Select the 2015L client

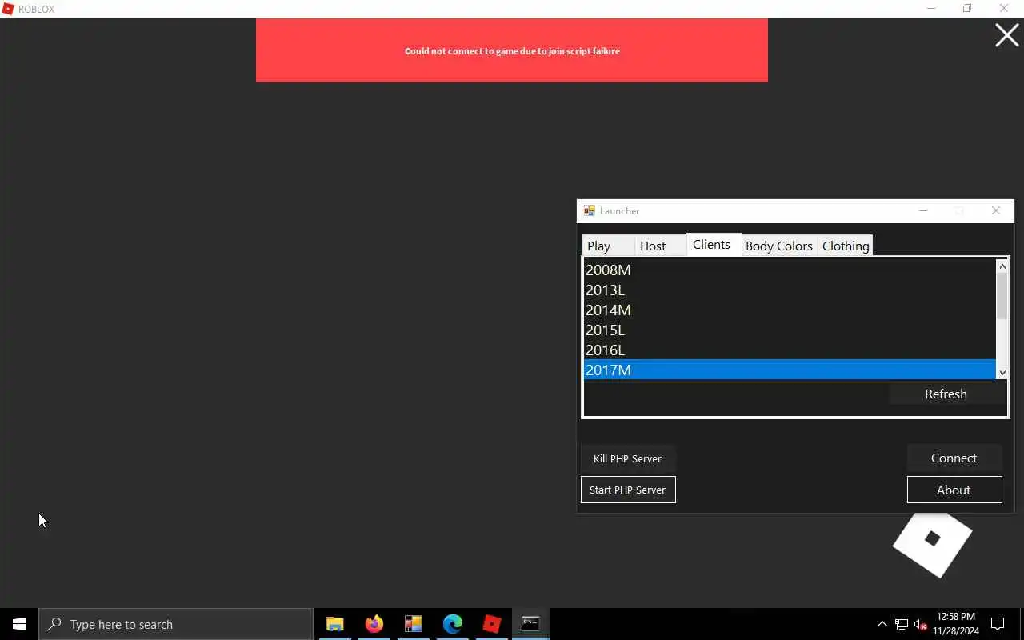(790, 330)
